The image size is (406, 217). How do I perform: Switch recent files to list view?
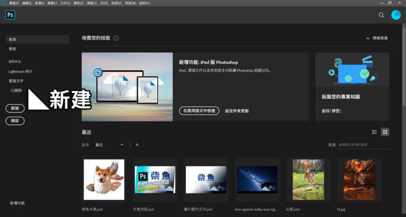point(374,132)
